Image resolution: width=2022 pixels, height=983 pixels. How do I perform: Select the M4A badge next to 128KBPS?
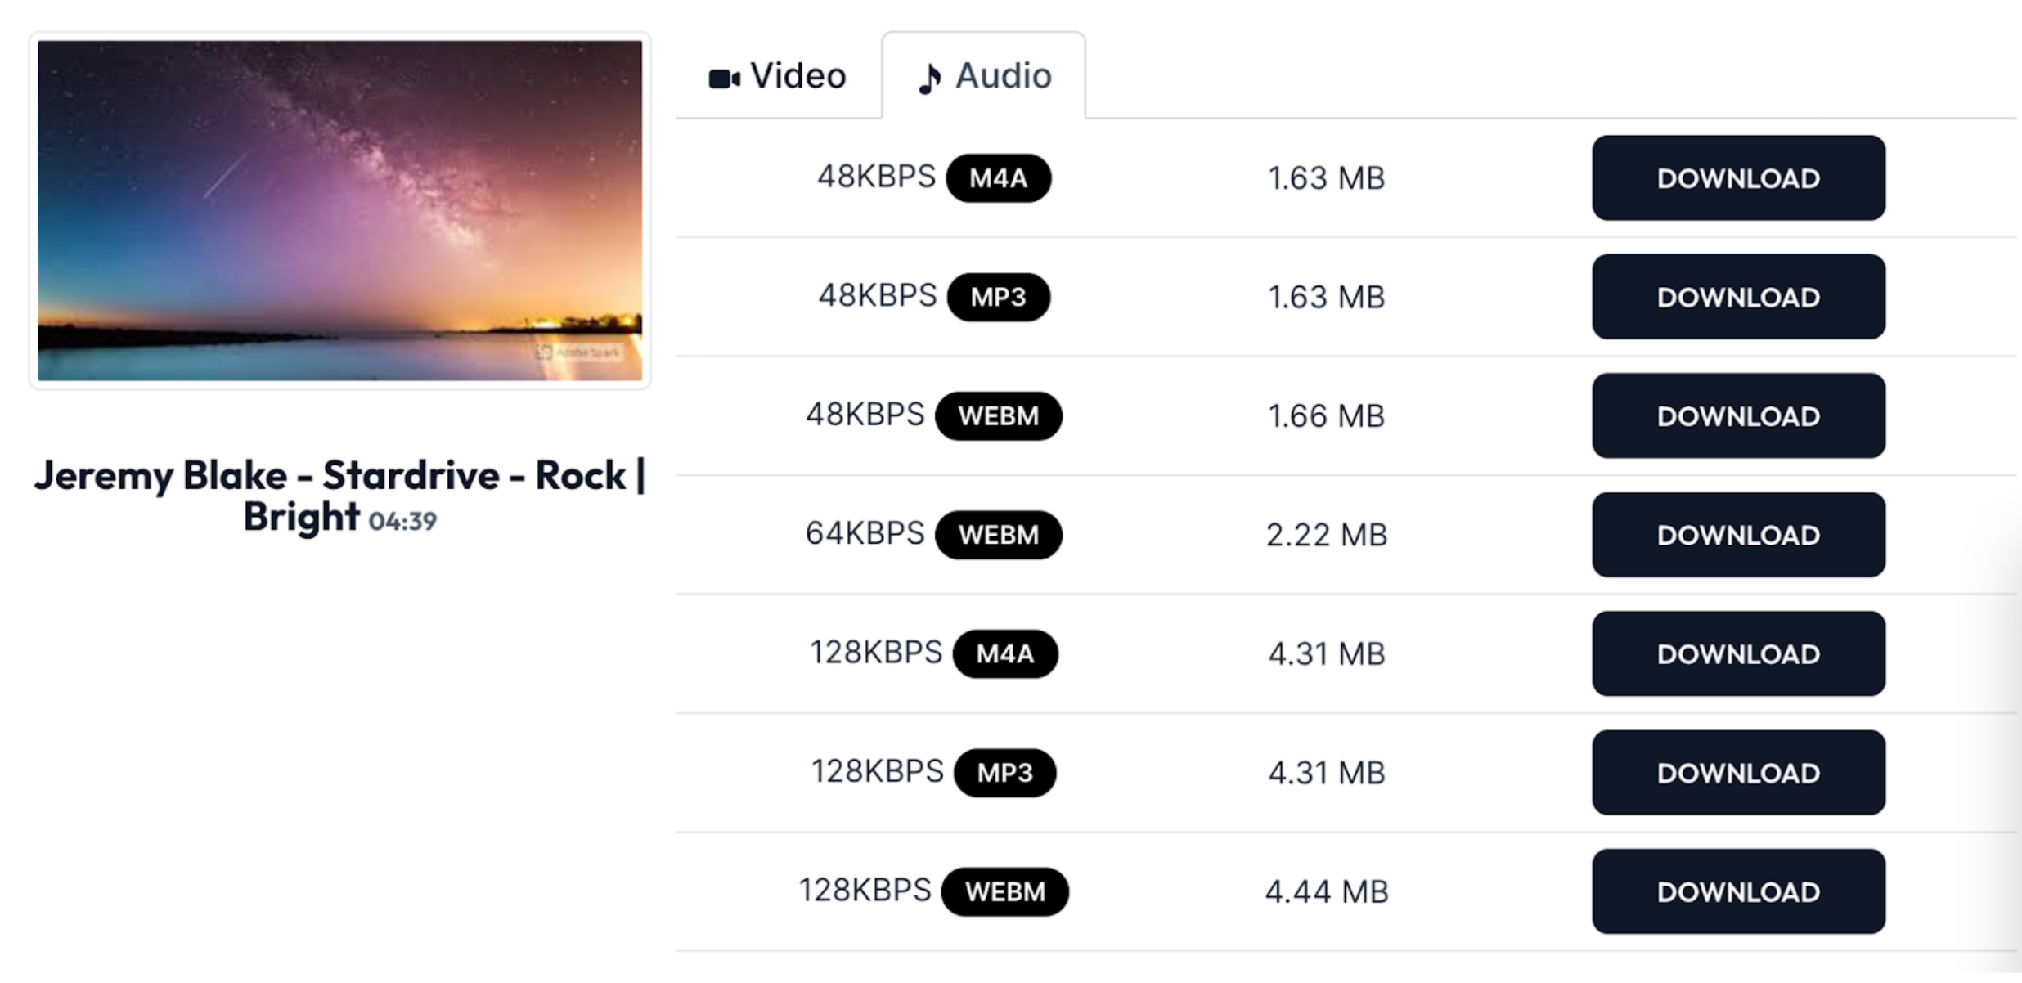pyautogui.click(x=1004, y=653)
